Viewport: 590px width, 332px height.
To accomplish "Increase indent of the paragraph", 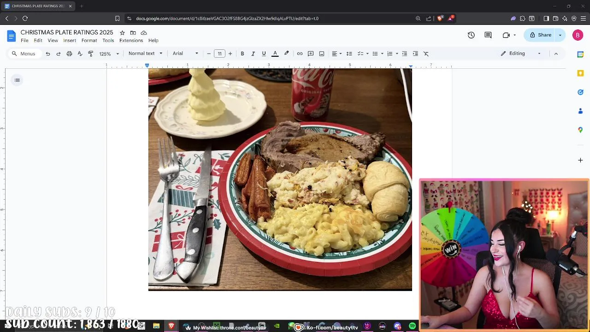I will pyautogui.click(x=415, y=53).
